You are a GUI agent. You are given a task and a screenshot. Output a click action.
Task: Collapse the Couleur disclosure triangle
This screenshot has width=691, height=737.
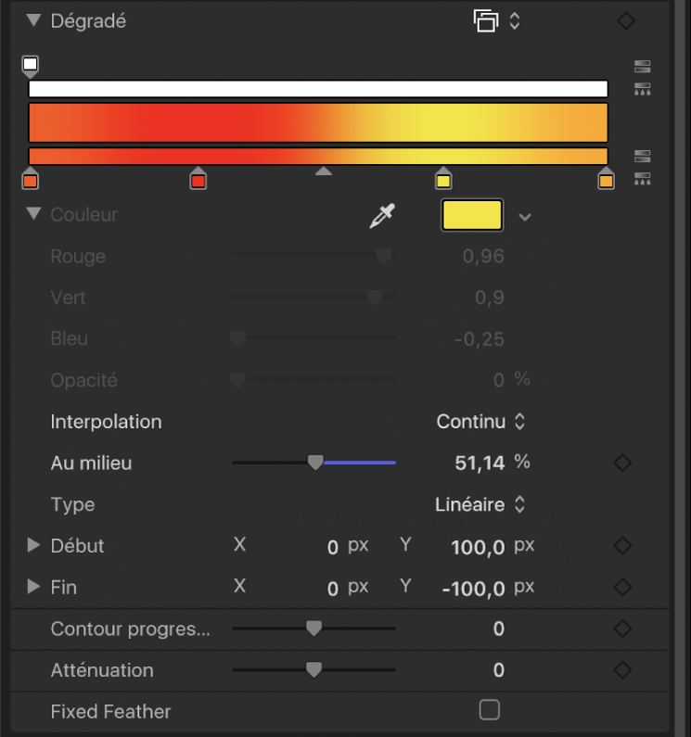[34, 214]
